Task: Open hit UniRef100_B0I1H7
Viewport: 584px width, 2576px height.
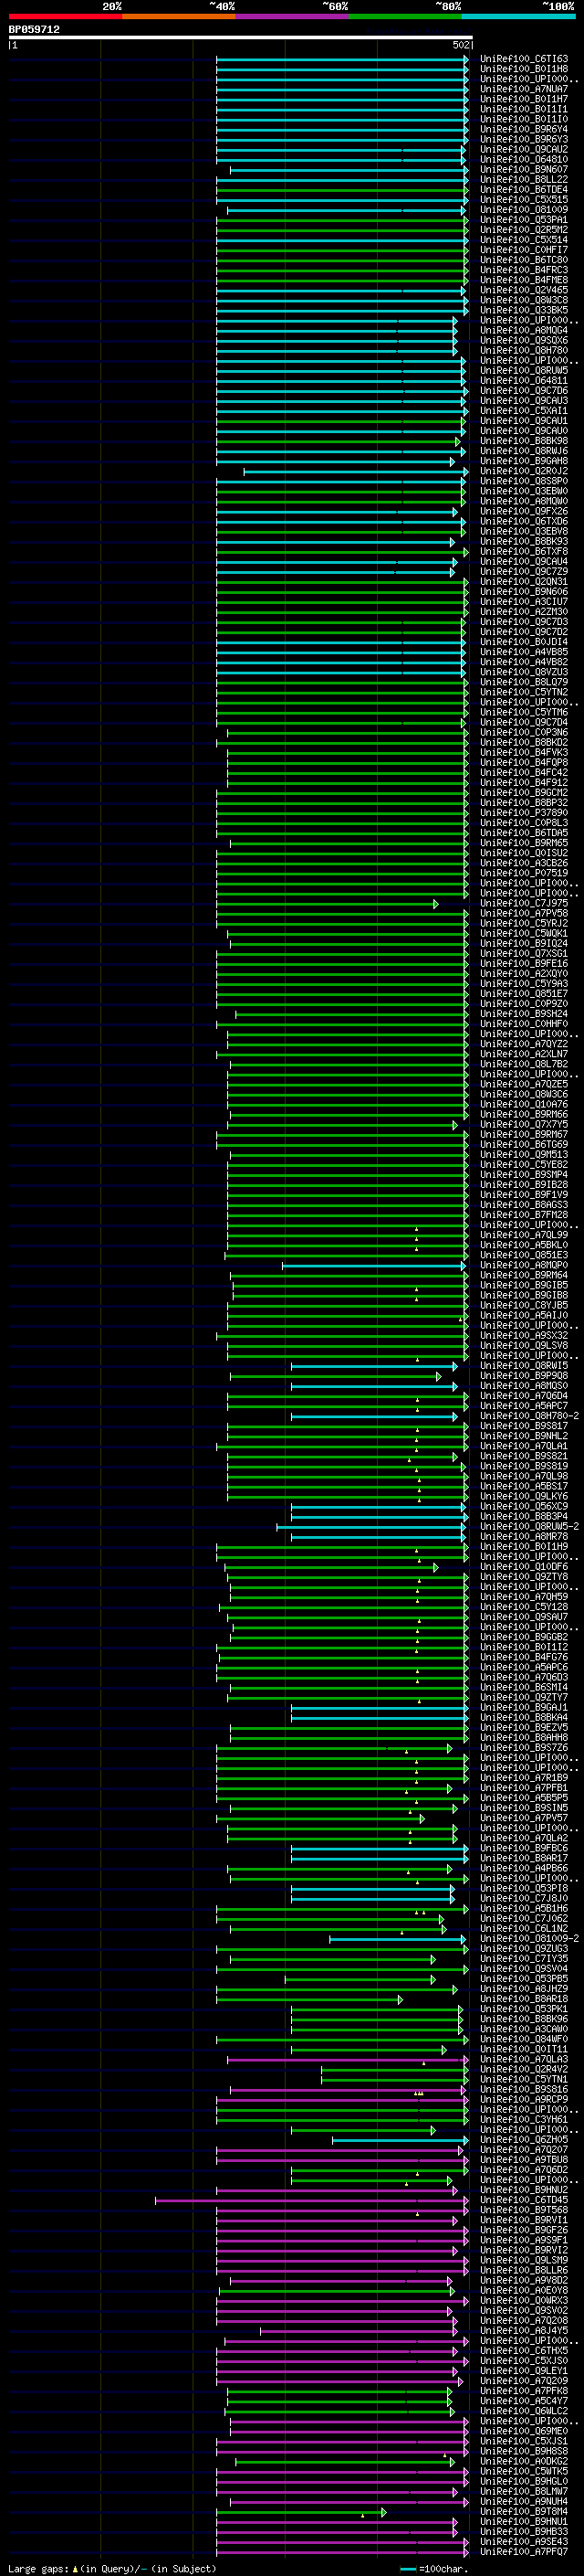Action: [523, 99]
